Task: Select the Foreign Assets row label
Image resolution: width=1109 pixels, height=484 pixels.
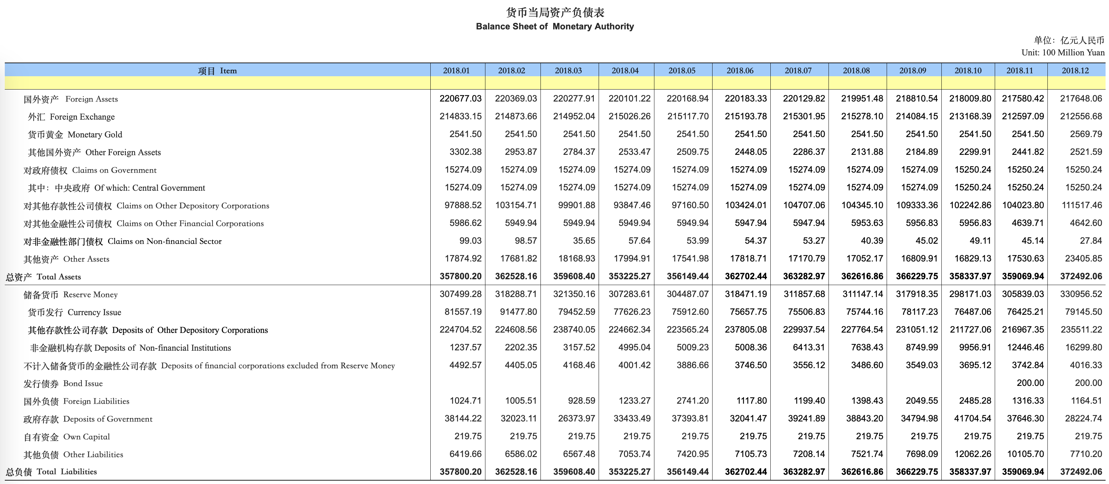Action: click(x=70, y=99)
